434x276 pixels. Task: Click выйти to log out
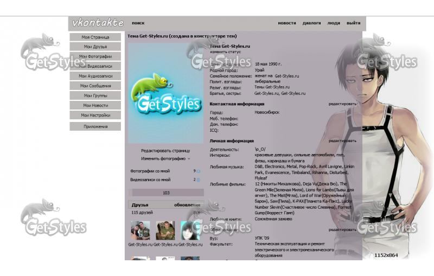[x=353, y=23]
